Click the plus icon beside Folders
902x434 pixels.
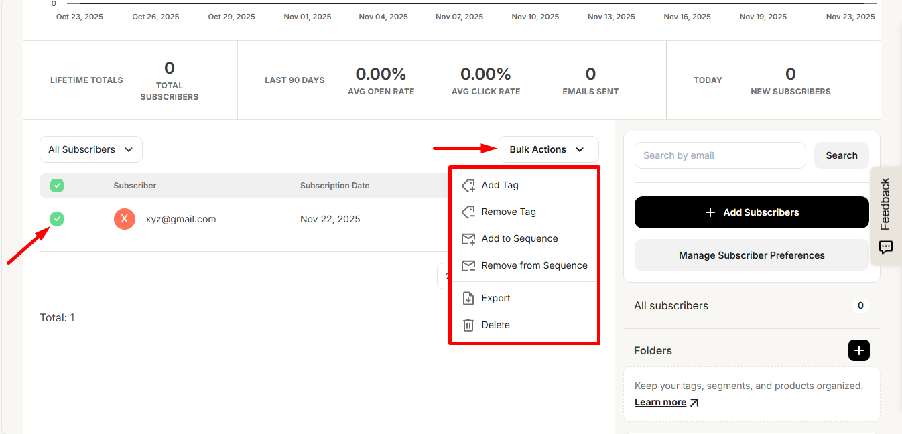pos(858,350)
